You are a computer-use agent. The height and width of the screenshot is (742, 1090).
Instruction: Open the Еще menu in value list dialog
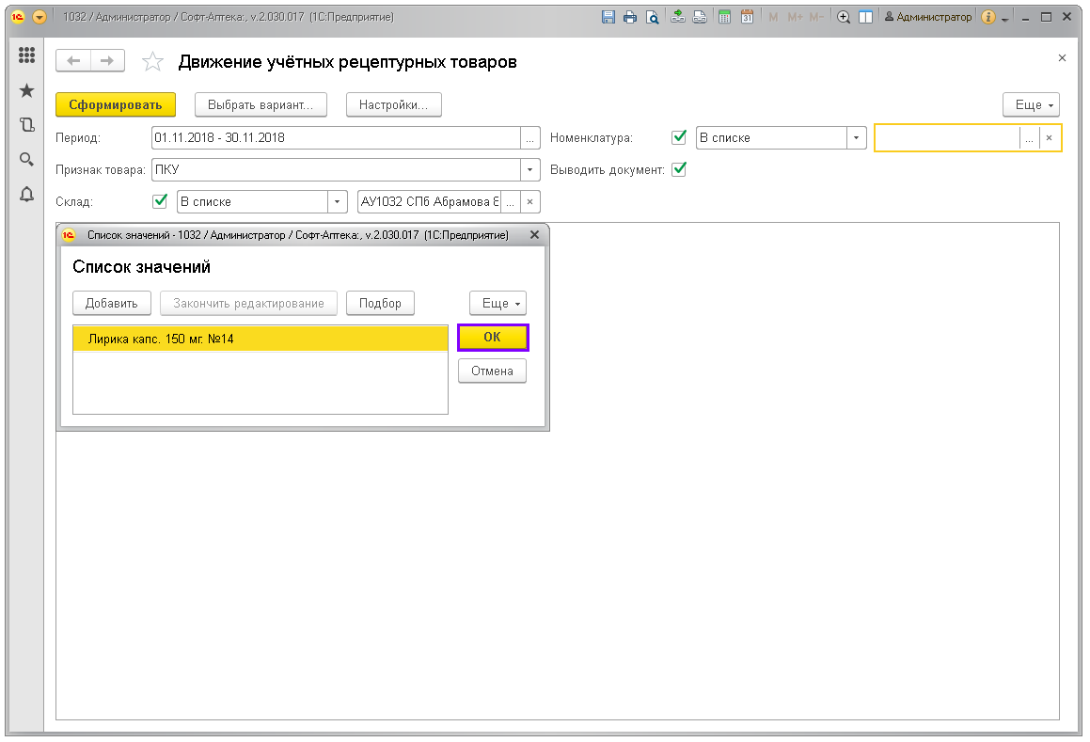point(498,303)
